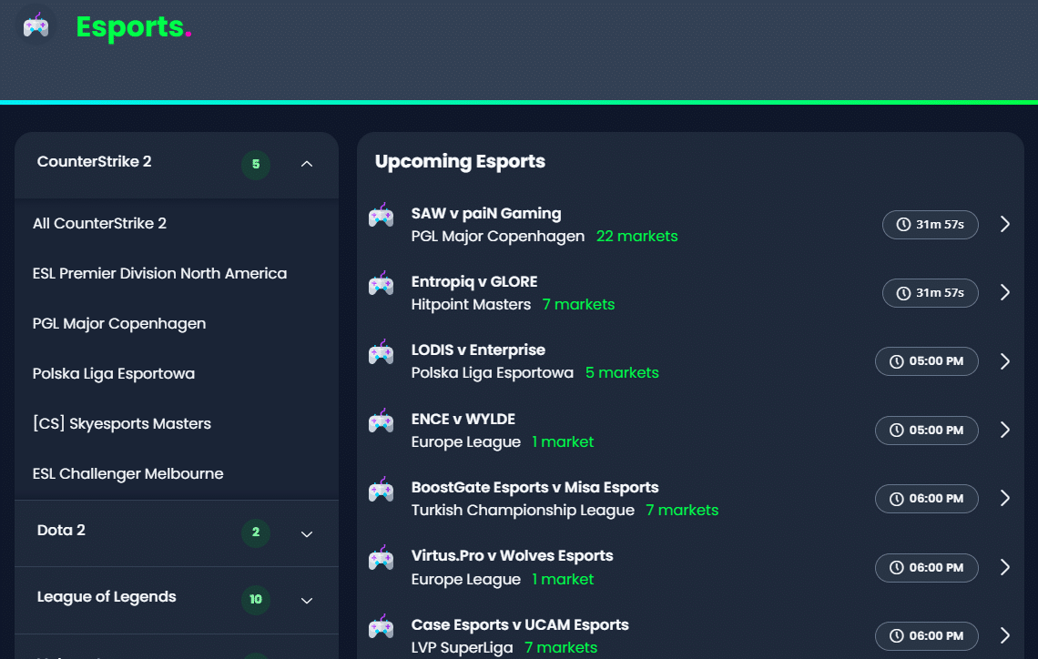Expand the League of Legends section

307,600
